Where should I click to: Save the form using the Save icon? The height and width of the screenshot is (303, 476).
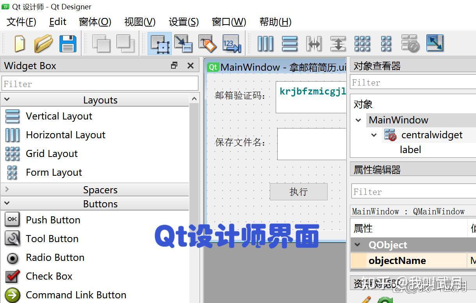tap(68, 44)
